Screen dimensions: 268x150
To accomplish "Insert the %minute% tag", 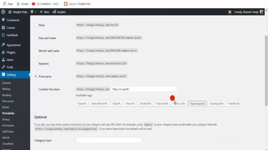I will tap(145, 103).
